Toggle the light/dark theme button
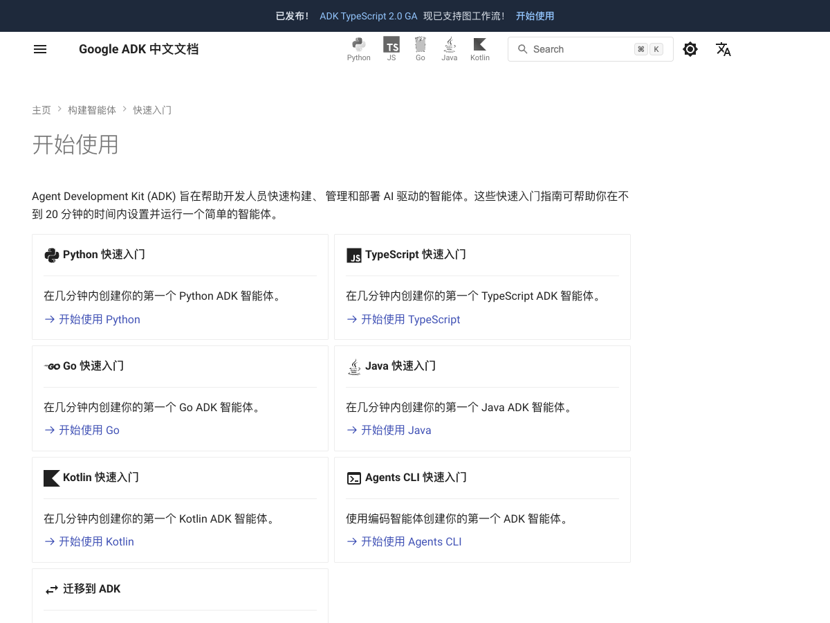Screen dimensions: 830x623 pyautogui.click(x=690, y=49)
